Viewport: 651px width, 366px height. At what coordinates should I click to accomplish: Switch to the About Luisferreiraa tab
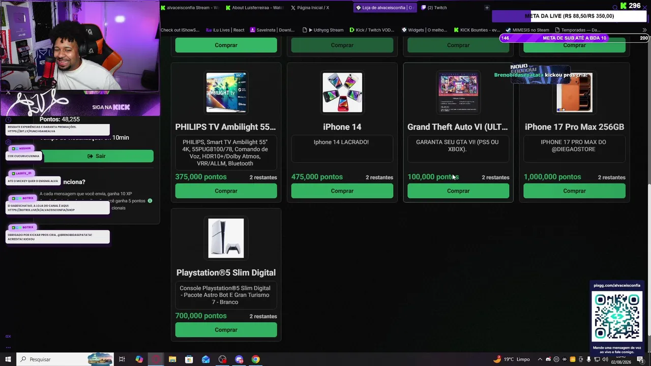click(254, 8)
